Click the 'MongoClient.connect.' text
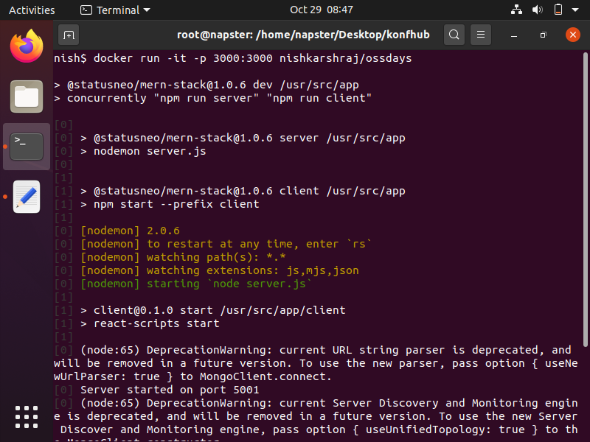Screen dimensions: 590x442 pyautogui.click(x=265, y=376)
